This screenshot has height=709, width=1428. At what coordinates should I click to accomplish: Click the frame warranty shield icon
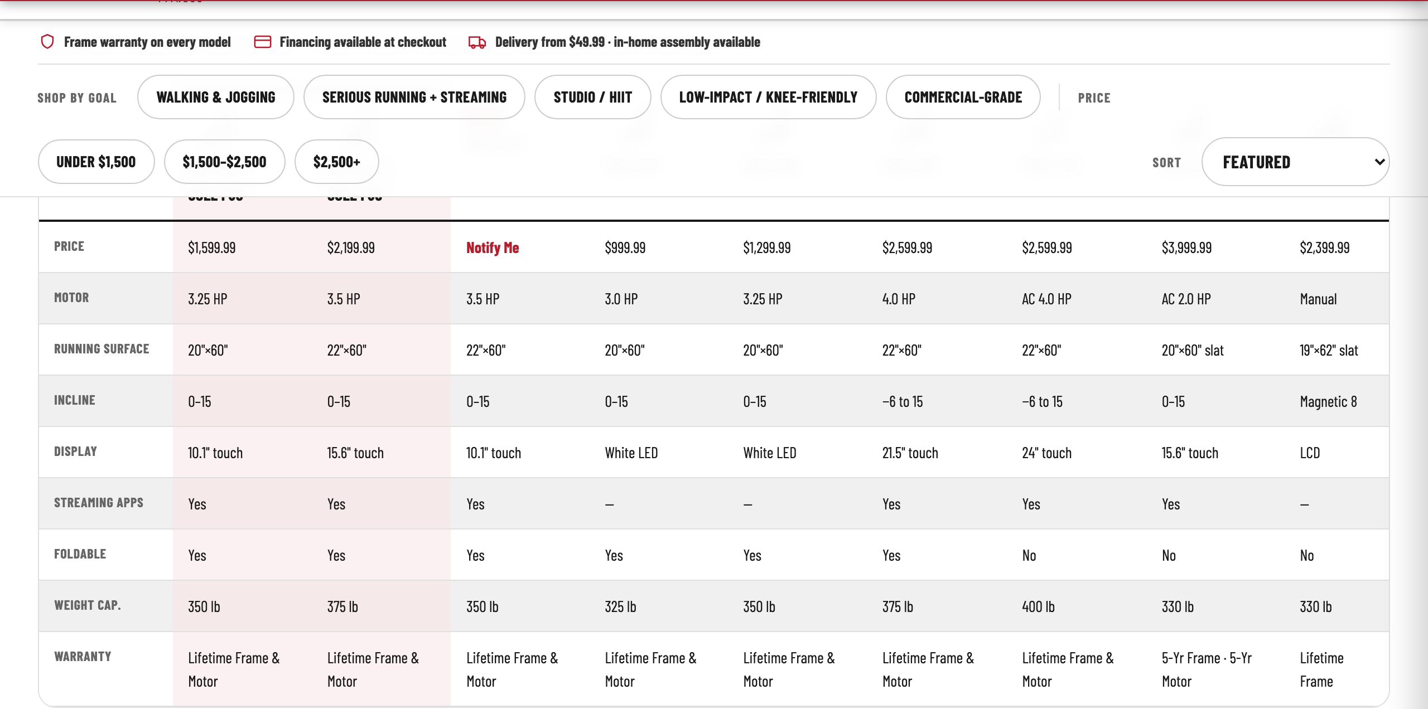click(47, 42)
